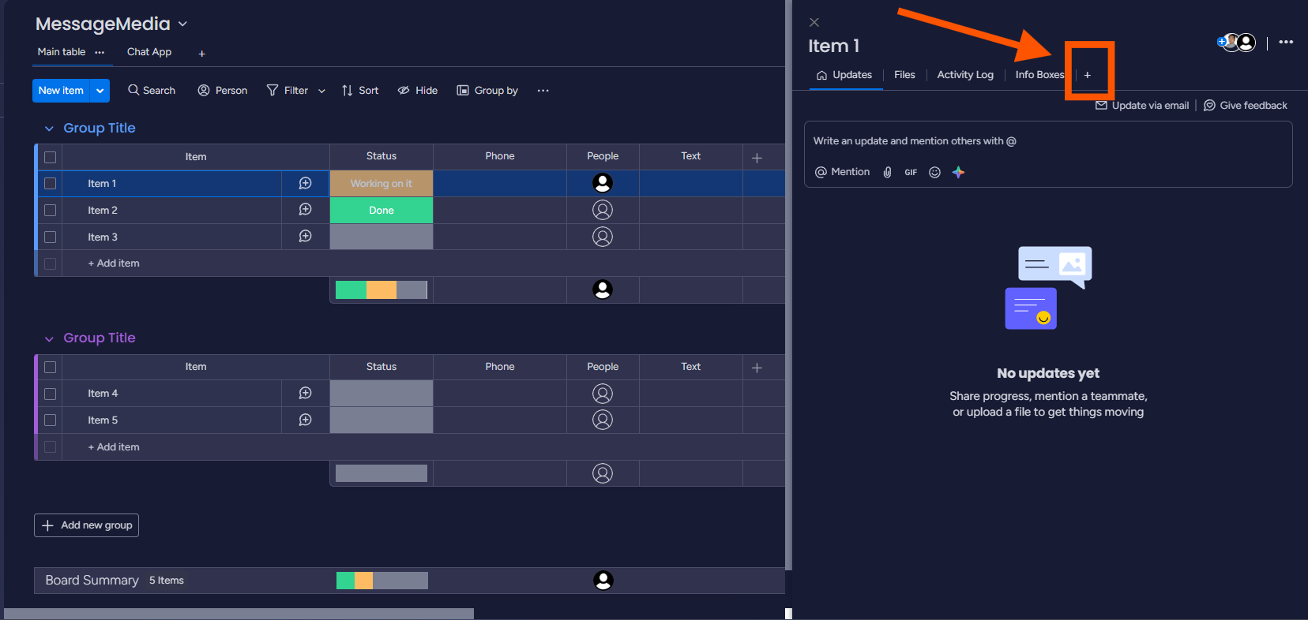
Task: Click the subscribers avatars in item panel
Action: pyautogui.click(x=1237, y=43)
